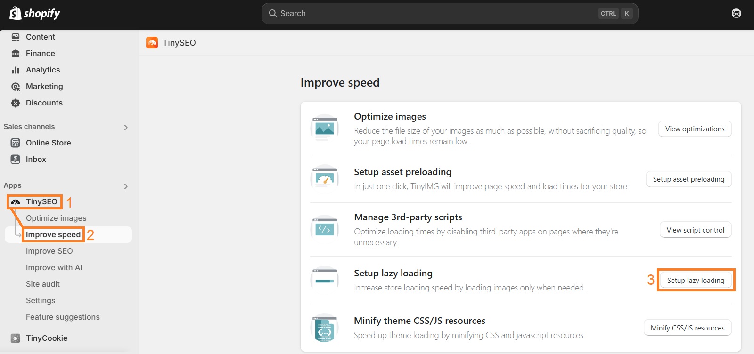
Task: Click the Analytics bar chart icon
Action: [x=16, y=70]
